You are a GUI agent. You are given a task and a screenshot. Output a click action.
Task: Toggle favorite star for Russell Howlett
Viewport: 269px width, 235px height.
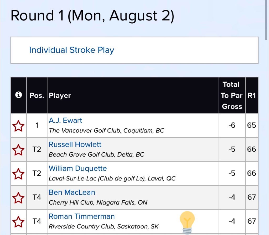point(18,149)
